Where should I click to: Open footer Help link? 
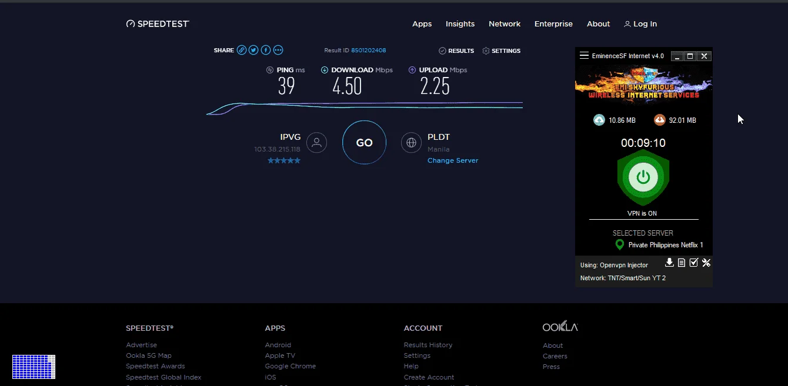click(x=411, y=366)
